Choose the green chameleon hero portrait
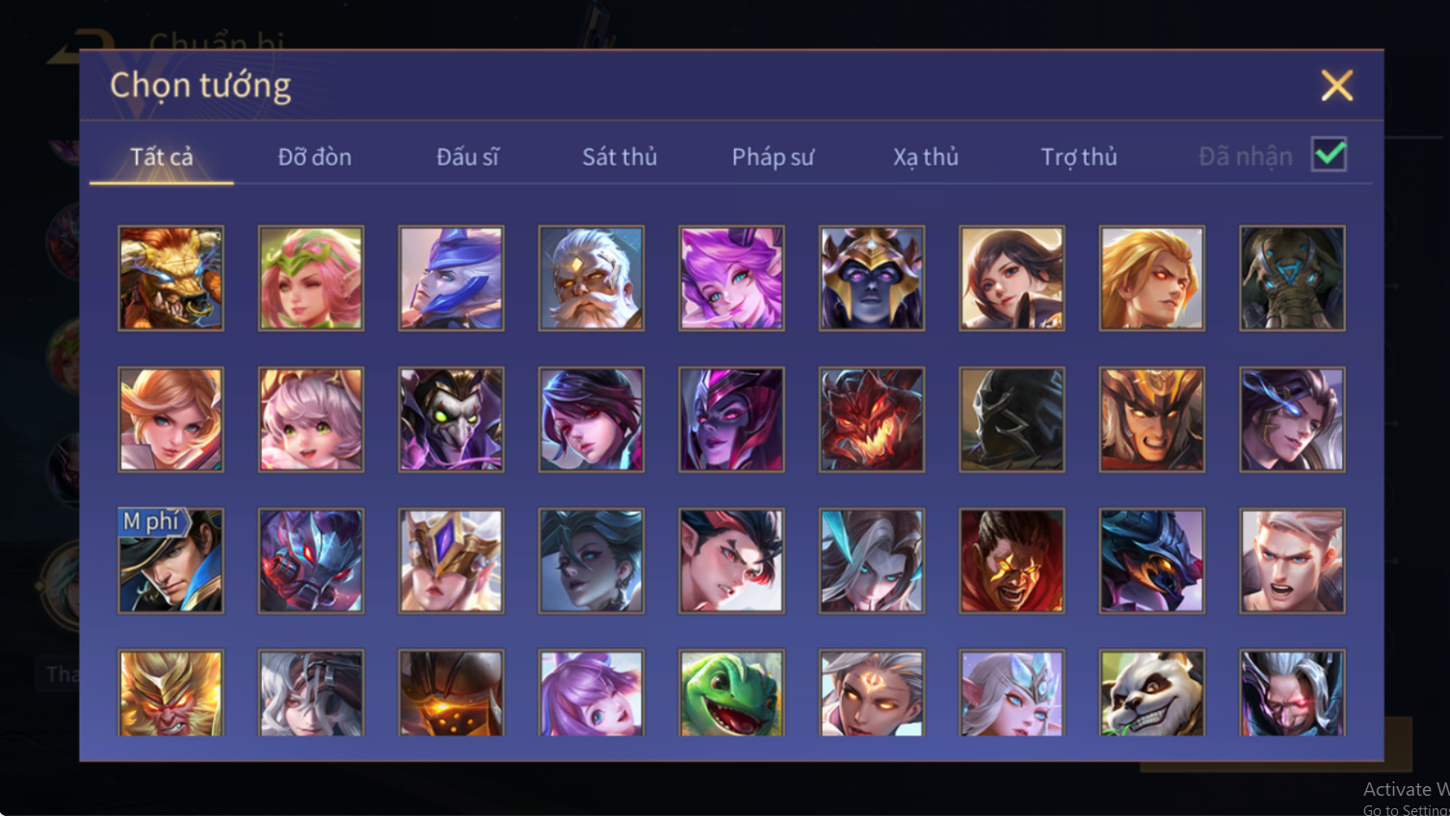 731,693
